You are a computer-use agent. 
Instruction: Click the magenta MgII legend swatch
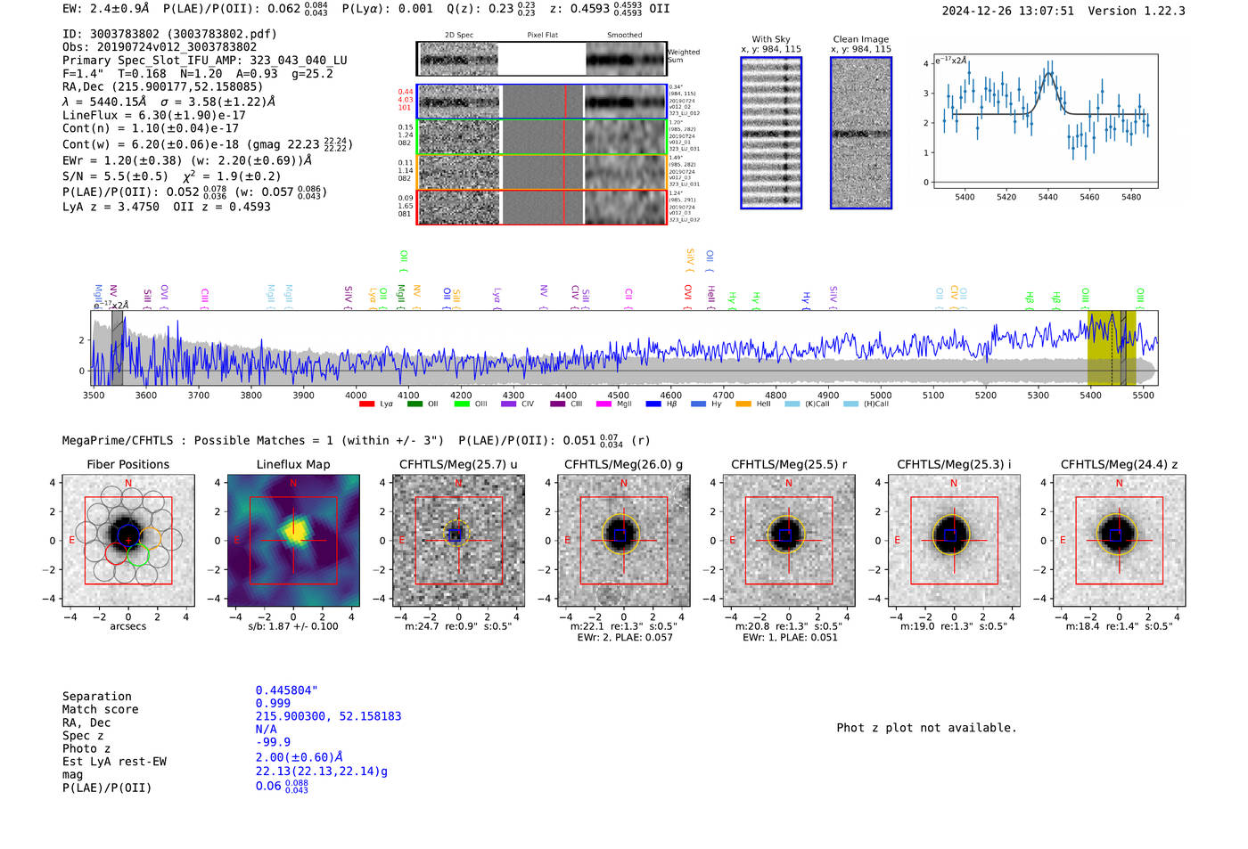coord(603,404)
